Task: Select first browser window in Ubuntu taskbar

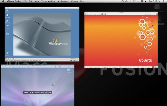Action: tap(103, 67)
